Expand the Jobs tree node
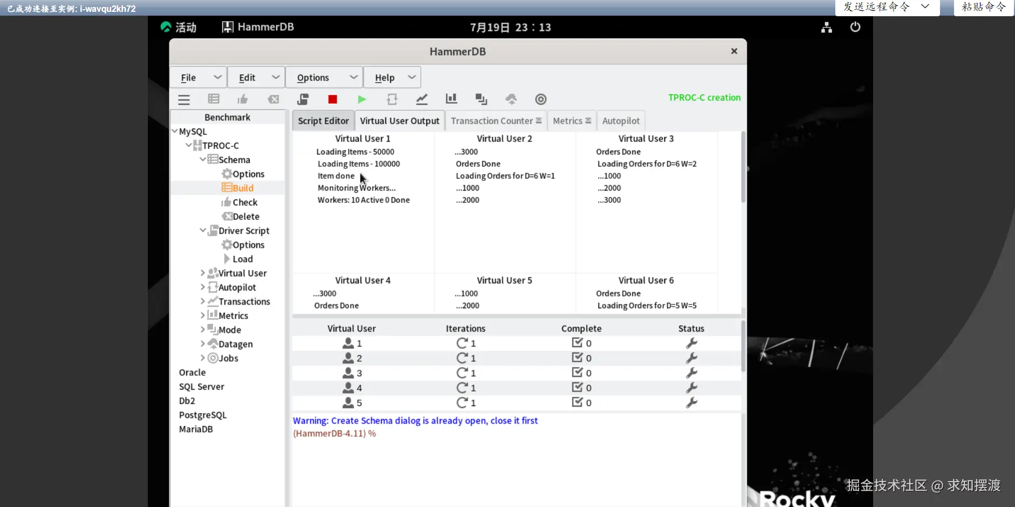Screen dimensions: 1015x507 (x=203, y=358)
